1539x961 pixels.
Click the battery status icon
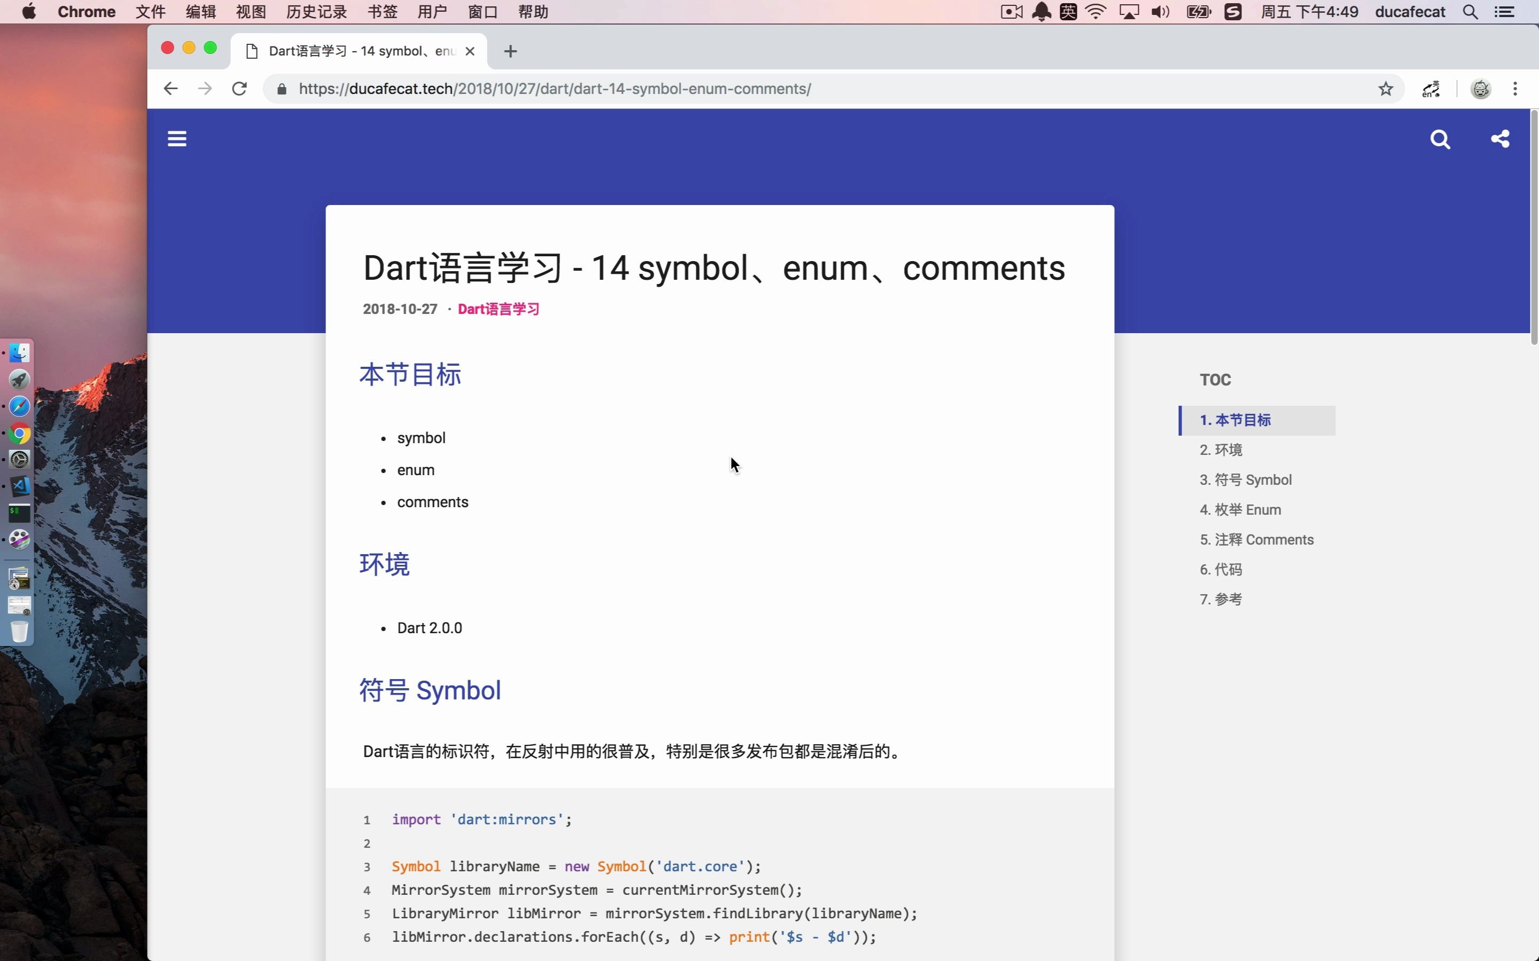(x=1199, y=11)
